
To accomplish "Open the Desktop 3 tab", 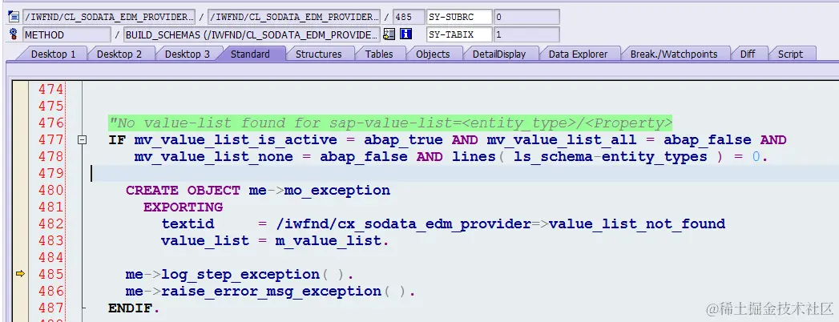I will pyautogui.click(x=188, y=54).
